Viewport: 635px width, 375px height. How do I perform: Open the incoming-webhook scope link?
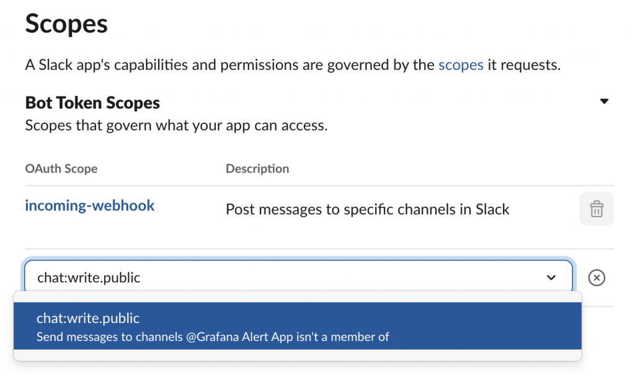coord(90,206)
